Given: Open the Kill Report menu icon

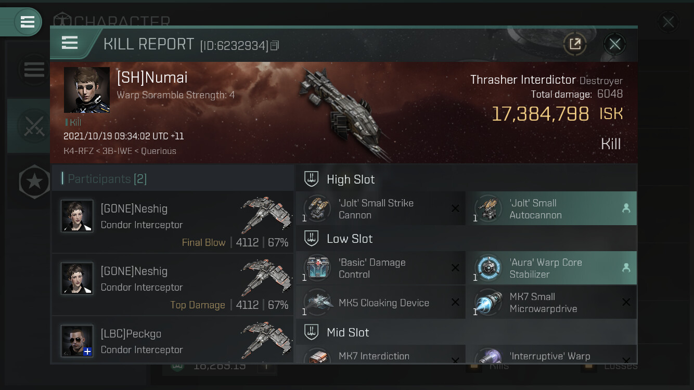Looking at the screenshot, I should tap(70, 43).
